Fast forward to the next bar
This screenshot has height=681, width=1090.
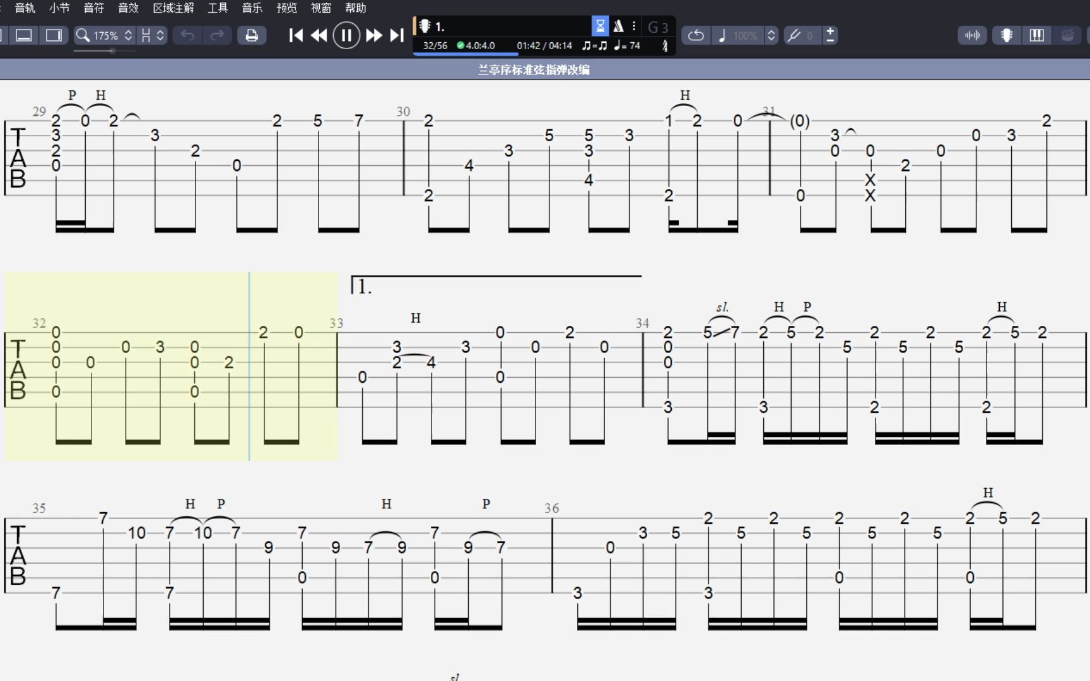point(374,35)
